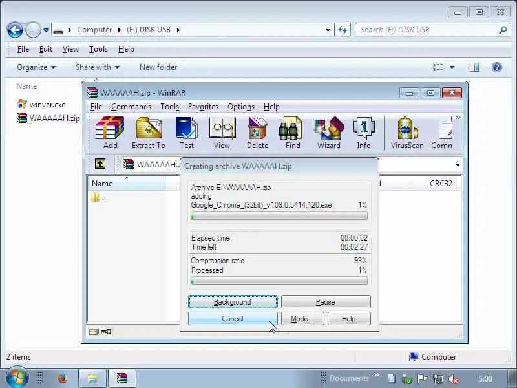Viewport: 517px width, 388px height.
Task: Open WinRAR Help menu
Action: [x=271, y=107]
